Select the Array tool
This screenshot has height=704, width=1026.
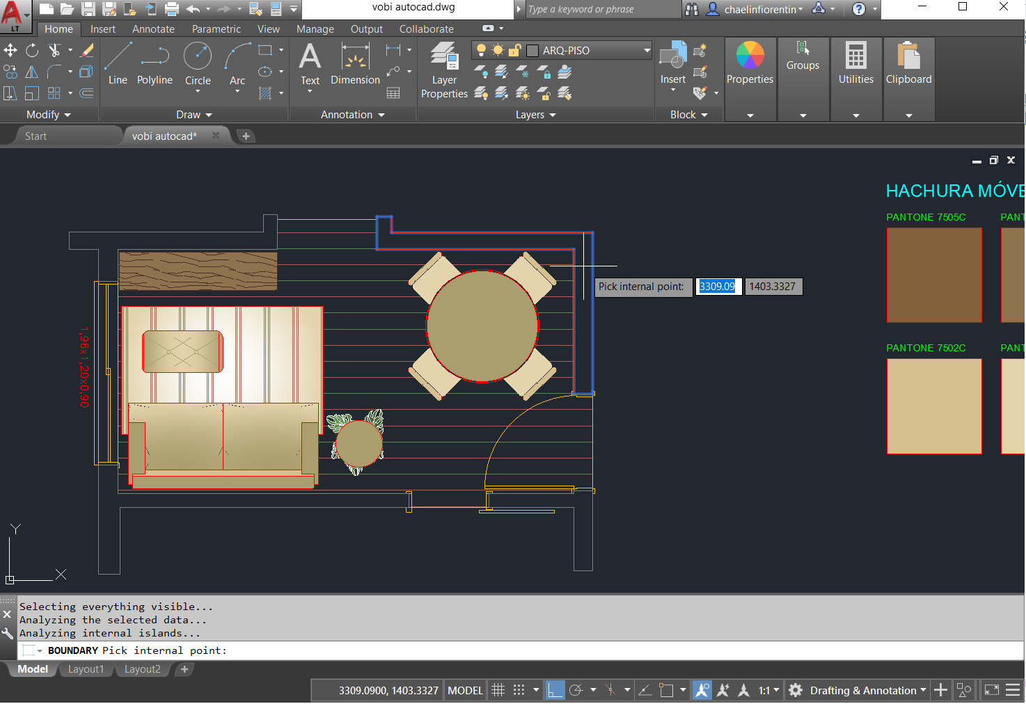click(x=54, y=93)
